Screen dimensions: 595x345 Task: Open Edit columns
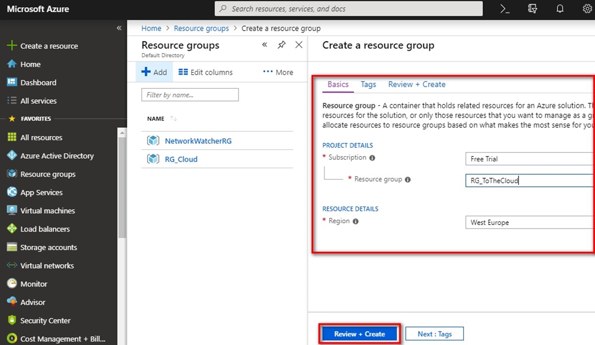coord(205,72)
